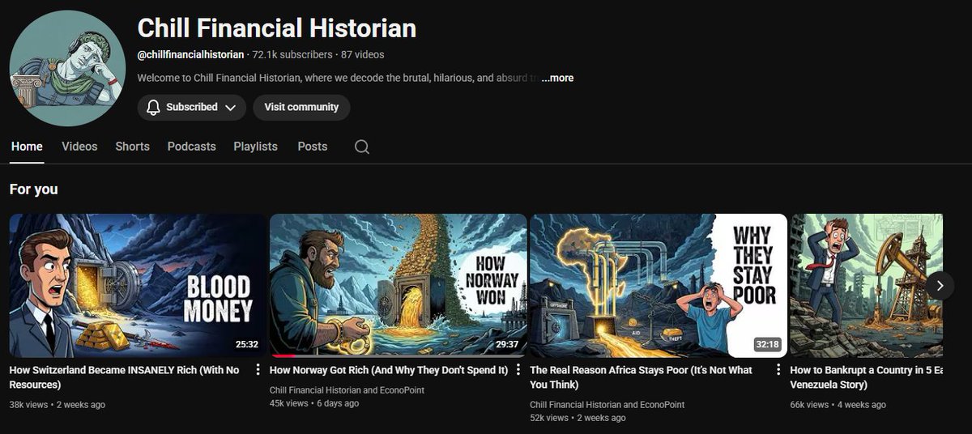Click the 72.1k subscribers text
972x434 pixels.
292,54
